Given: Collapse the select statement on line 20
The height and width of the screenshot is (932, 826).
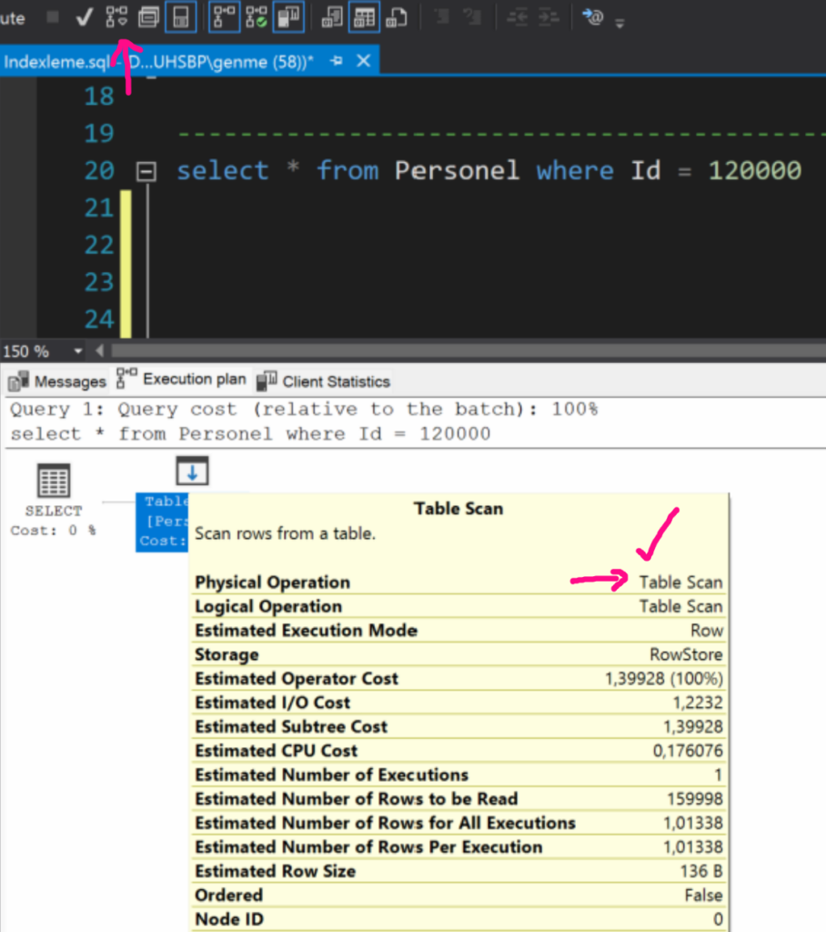Looking at the screenshot, I should tap(145, 171).
